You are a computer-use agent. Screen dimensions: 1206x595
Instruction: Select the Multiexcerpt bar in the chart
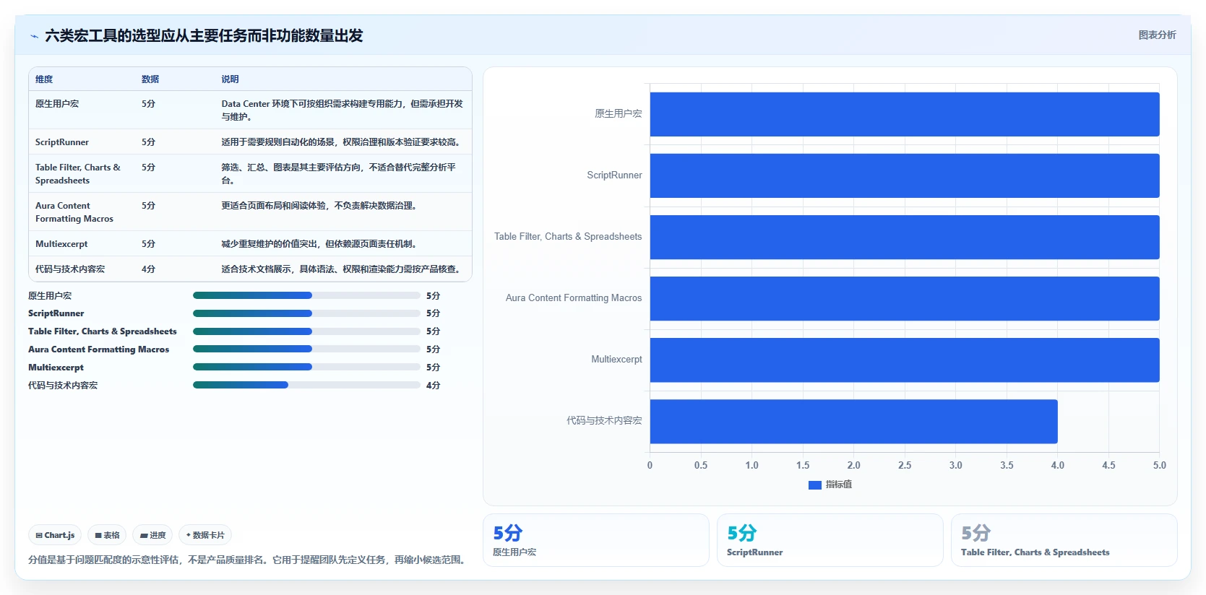(905, 360)
